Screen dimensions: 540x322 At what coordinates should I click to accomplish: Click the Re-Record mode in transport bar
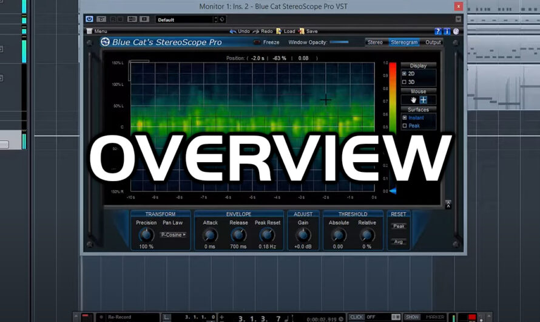(119, 317)
